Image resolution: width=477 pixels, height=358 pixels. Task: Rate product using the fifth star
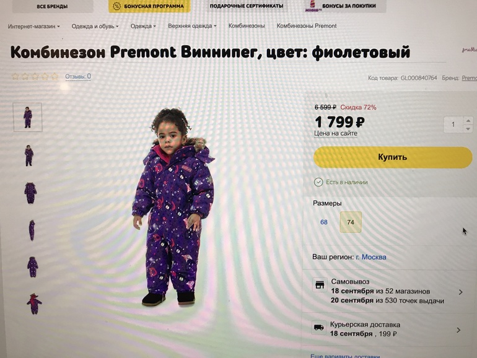tap(55, 76)
